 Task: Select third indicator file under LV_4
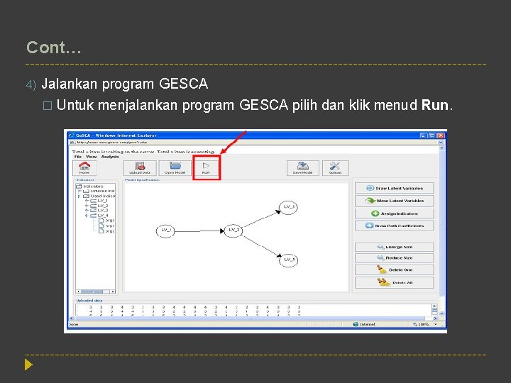[106, 231]
